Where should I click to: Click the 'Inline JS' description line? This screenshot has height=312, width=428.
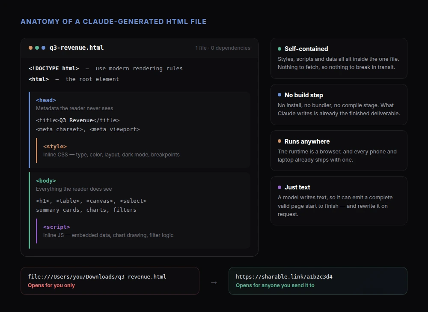coord(108,235)
